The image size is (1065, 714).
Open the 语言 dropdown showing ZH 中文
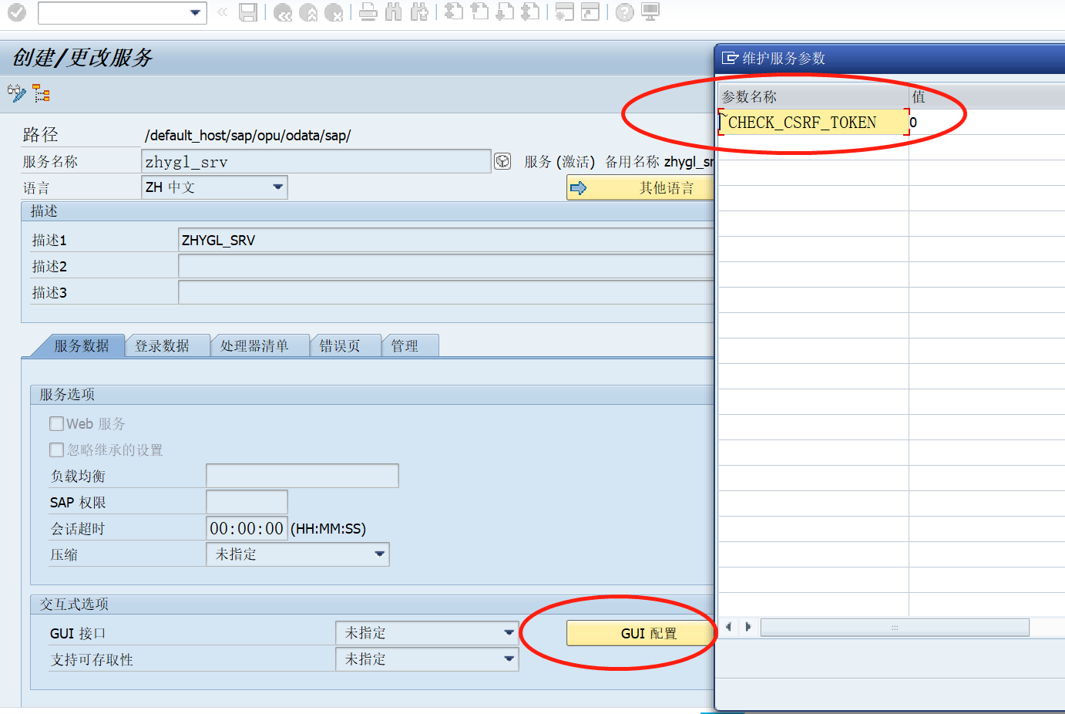pos(279,187)
